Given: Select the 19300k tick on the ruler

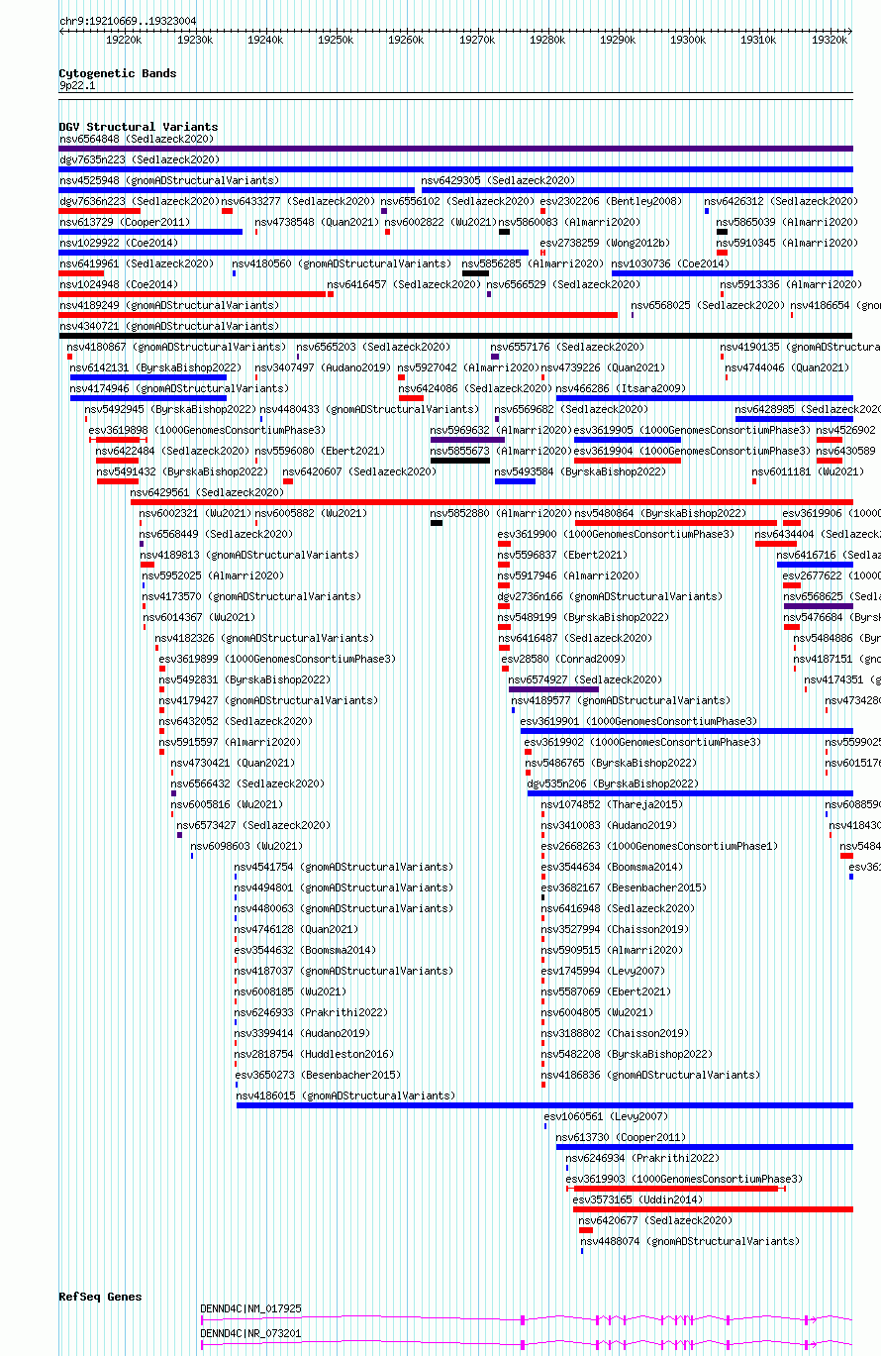Looking at the screenshot, I should pyautogui.click(x=688, y=41).
